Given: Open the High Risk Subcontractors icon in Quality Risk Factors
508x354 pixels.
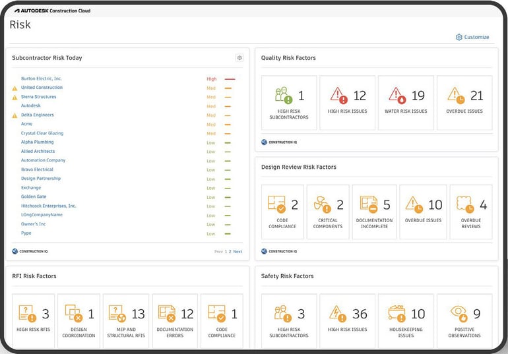Looking at the screenshot, I should pyautogui.click(x=284, y=96).
